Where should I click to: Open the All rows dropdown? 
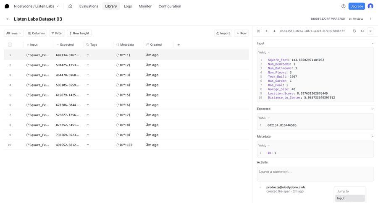point(14,33)
